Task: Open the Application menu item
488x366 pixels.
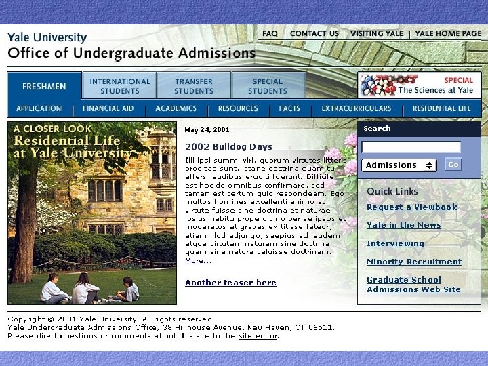Action: (39, 108)
